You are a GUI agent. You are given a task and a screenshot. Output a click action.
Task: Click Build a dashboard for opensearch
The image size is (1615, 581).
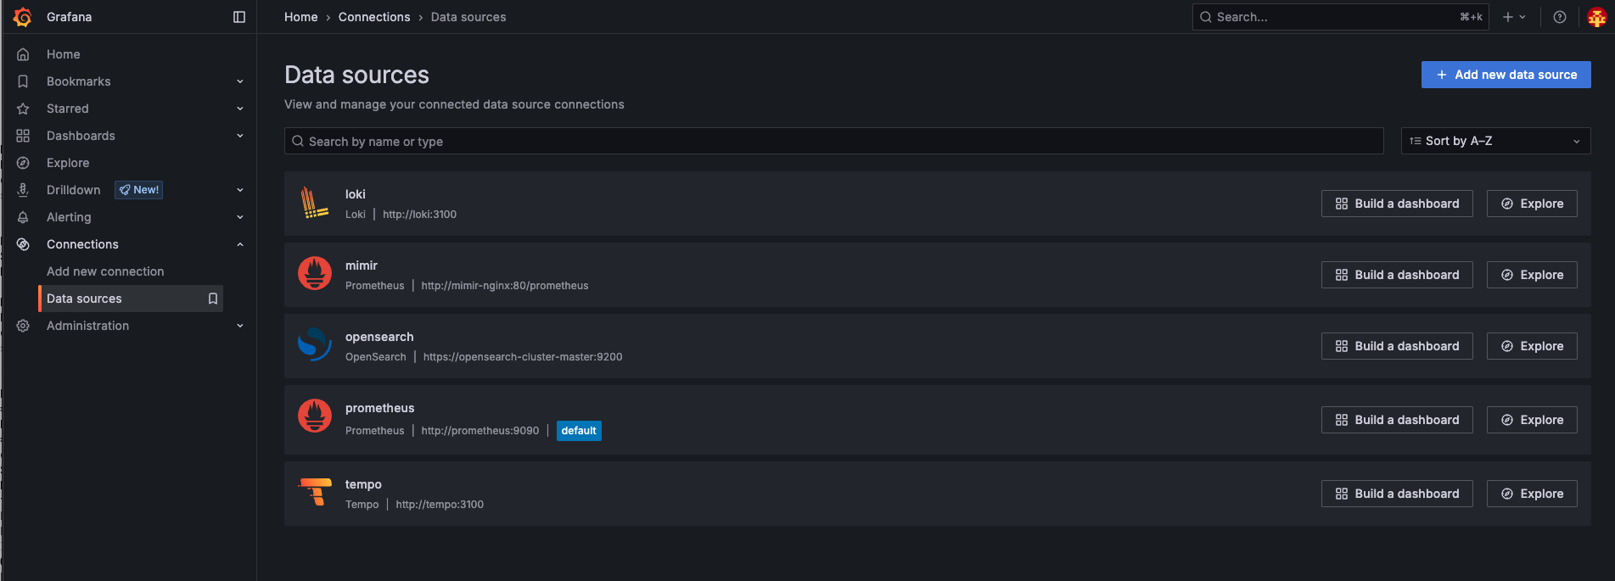pyautogui.click(x=1397, y=346)
